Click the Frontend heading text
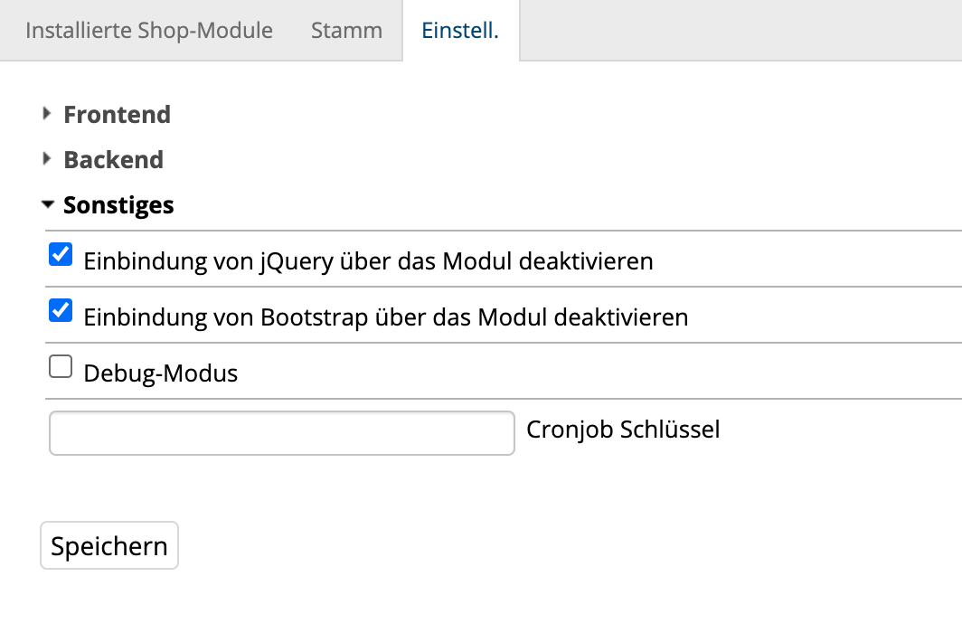Viewport: 962px width, 633px height. [x=117, y=115]
